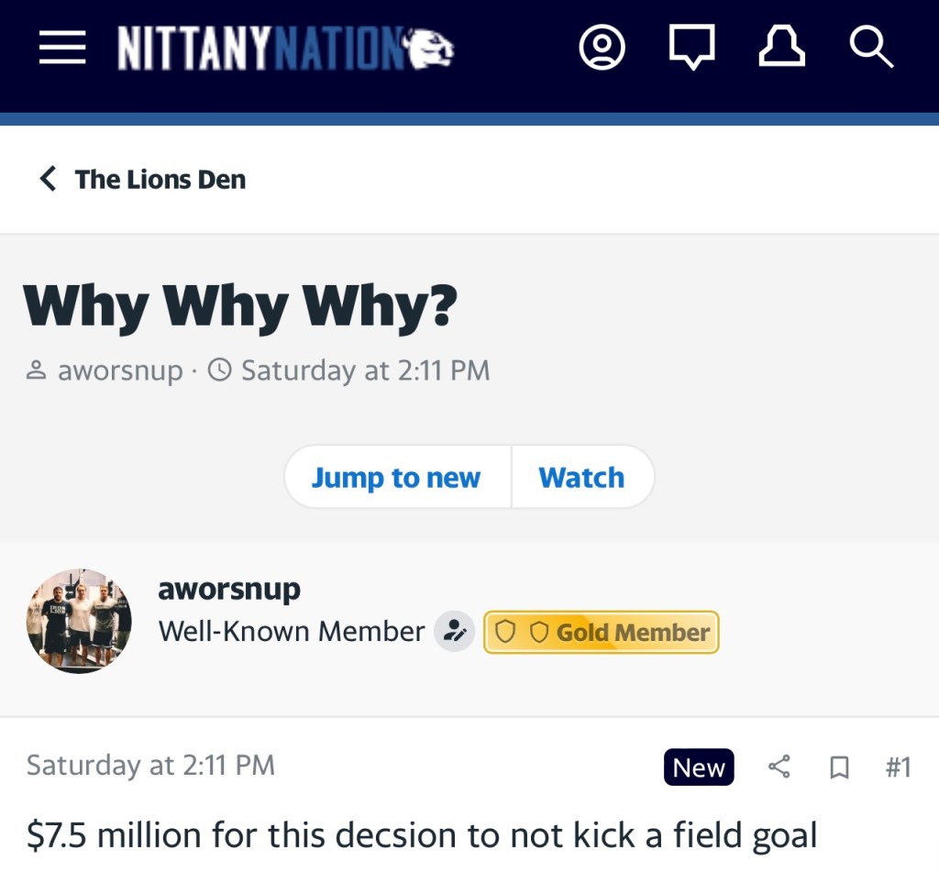
Task: Bookmark the first post
Action: pos(838,767)
